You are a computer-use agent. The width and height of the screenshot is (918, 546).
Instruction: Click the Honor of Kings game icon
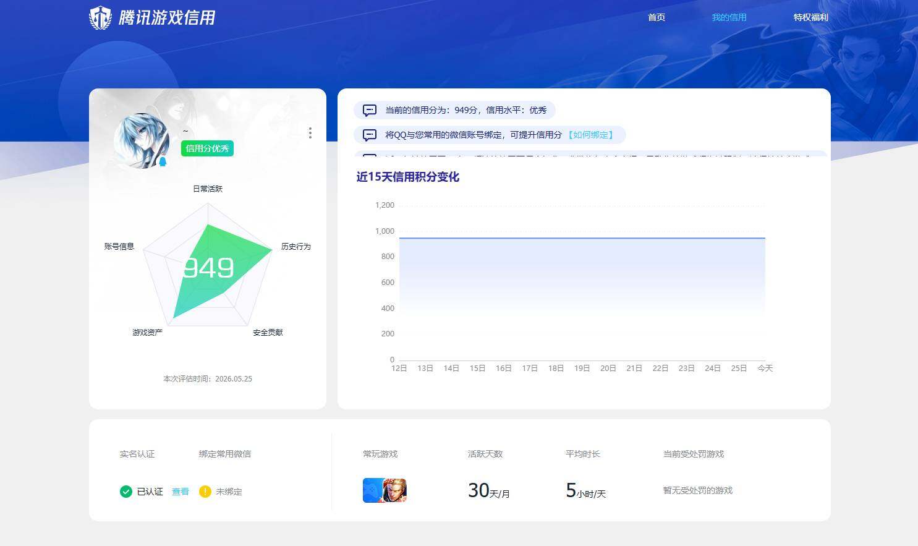pos(395,490)
